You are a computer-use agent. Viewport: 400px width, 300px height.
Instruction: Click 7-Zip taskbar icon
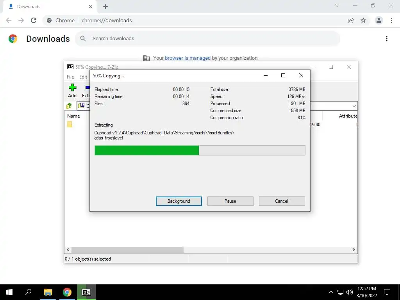86,292
